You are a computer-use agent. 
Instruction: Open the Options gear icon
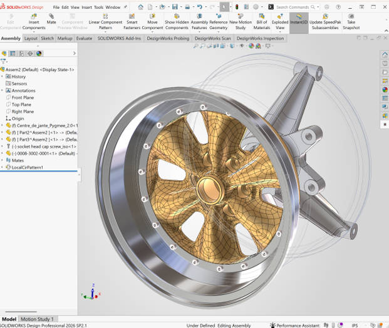[256, 7]
